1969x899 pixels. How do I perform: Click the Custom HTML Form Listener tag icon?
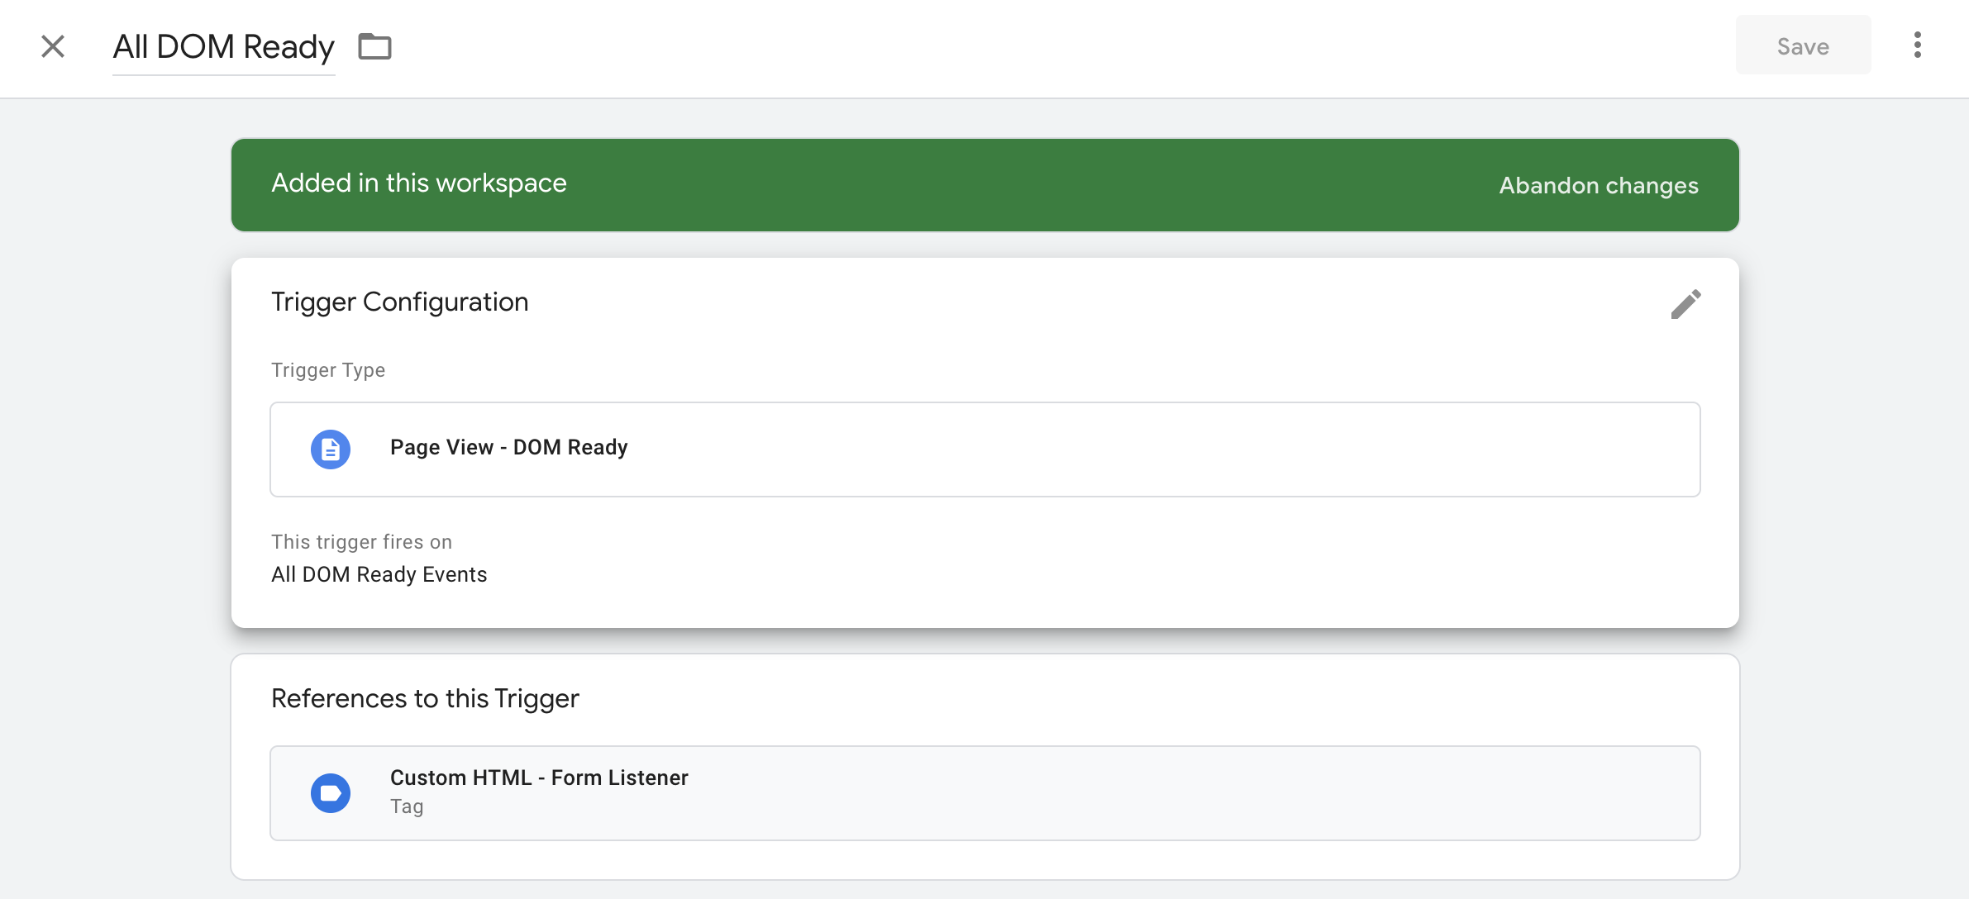pyautogui.click(x=331, y=791)
